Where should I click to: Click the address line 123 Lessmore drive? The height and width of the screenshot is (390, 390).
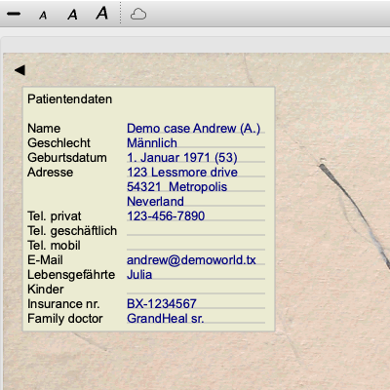tap(196, 173)
